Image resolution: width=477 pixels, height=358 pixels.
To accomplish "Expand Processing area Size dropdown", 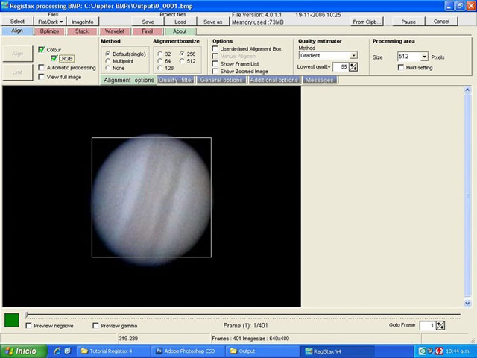I will 424,57.
